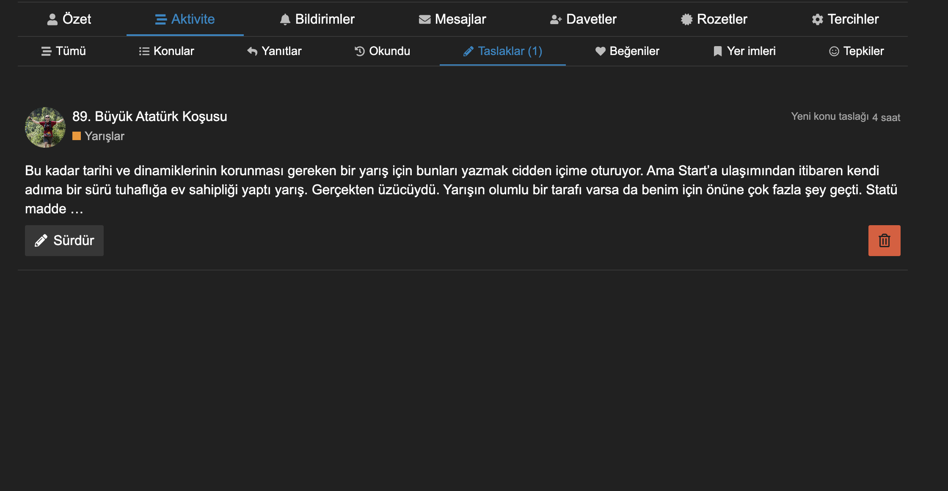
Task: Open the 89. Büyük Atatürk Koşusu draft title
Action: tap(149, 116)
